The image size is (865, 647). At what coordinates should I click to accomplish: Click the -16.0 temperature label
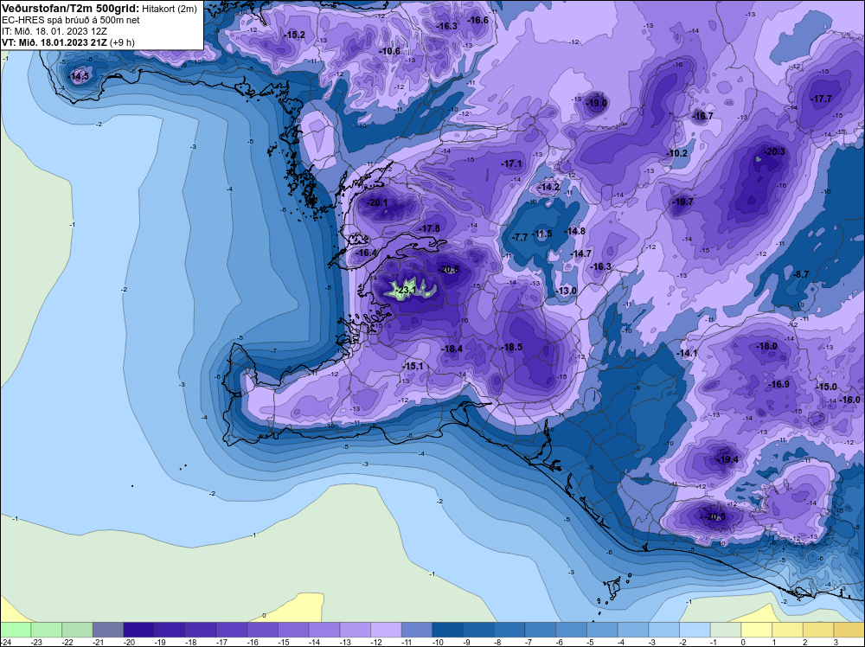pos(850,400)
